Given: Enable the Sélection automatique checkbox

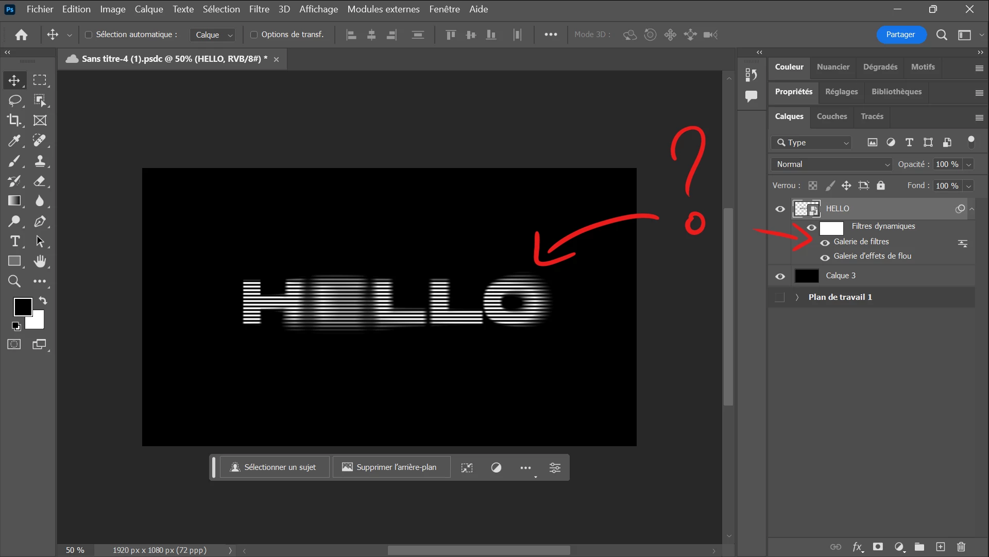Looking at the screenshot, I should (89, 35).
